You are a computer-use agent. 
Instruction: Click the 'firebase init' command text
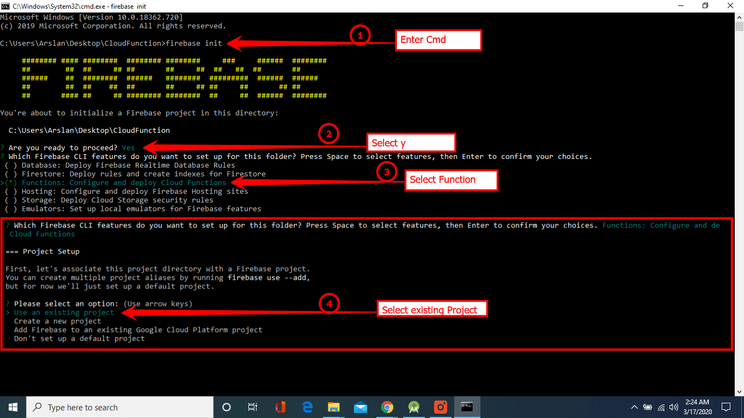194,44
